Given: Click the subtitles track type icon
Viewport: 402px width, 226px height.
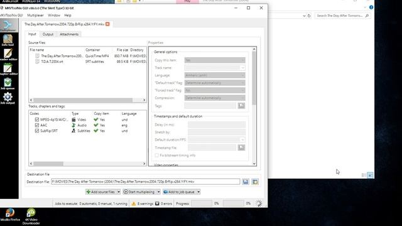Looking at the screenshot, I should tap(73, 131).
